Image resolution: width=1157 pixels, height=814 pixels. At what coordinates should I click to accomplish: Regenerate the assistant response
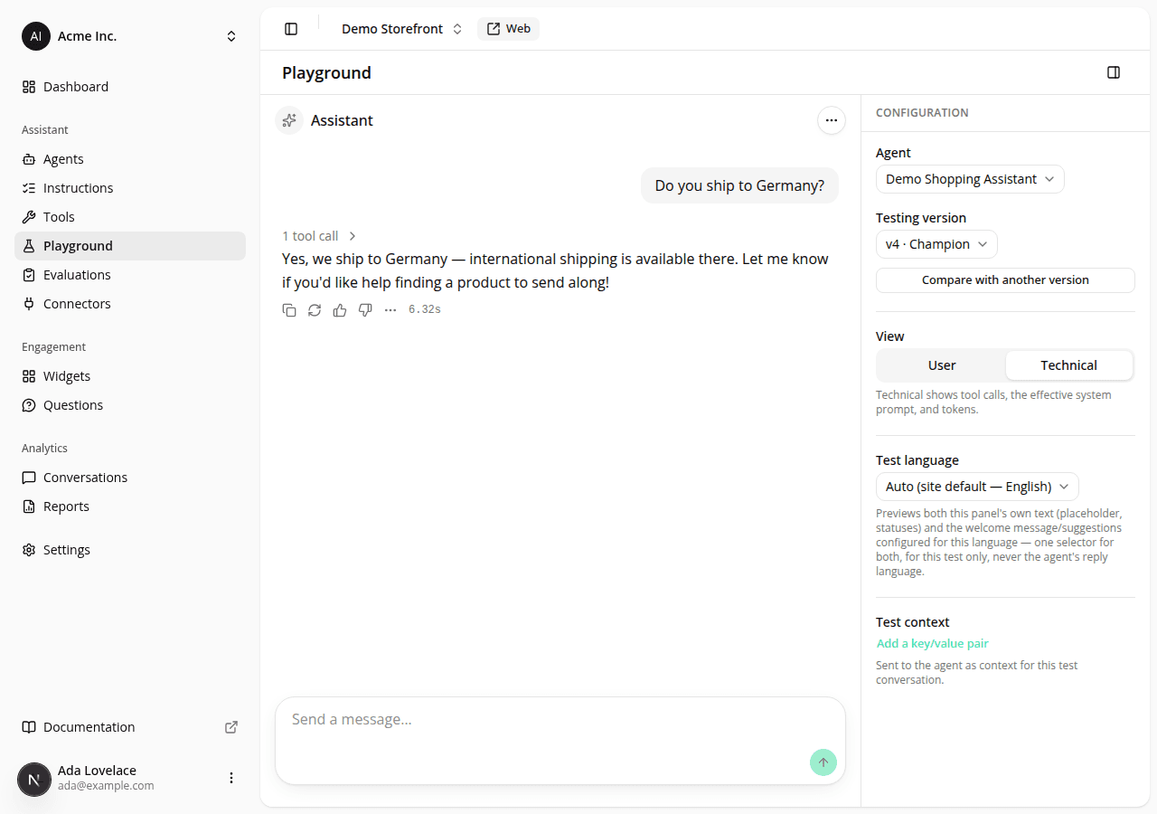tap(315, 310)
